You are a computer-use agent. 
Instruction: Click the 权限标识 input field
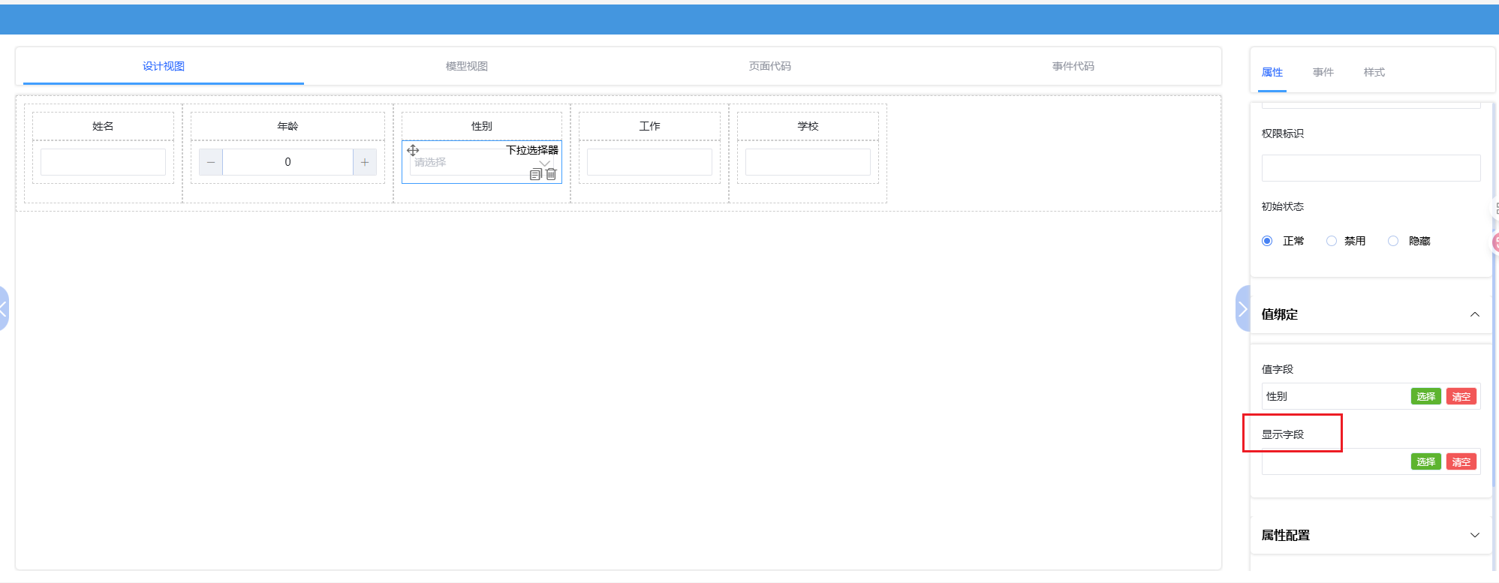point(1370,168)
